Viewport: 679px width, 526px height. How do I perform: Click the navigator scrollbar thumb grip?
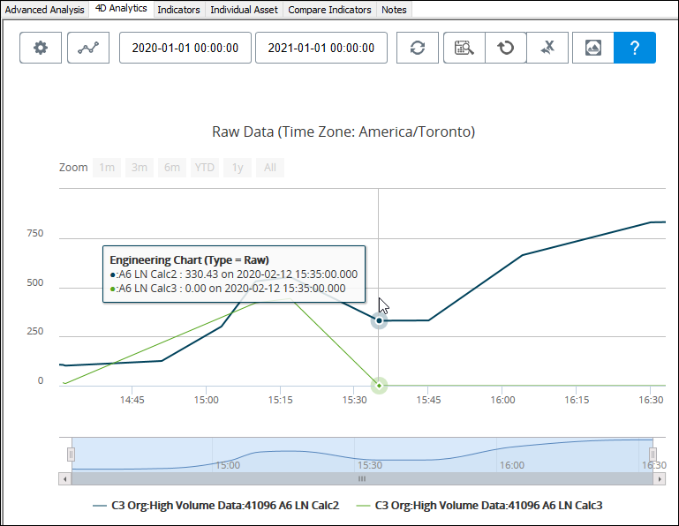pos(362,479)
